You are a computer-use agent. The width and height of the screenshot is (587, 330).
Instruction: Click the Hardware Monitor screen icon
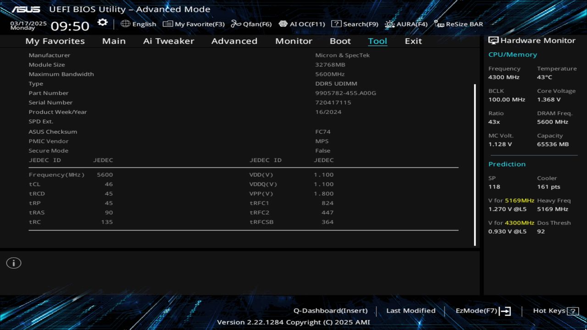493,40
